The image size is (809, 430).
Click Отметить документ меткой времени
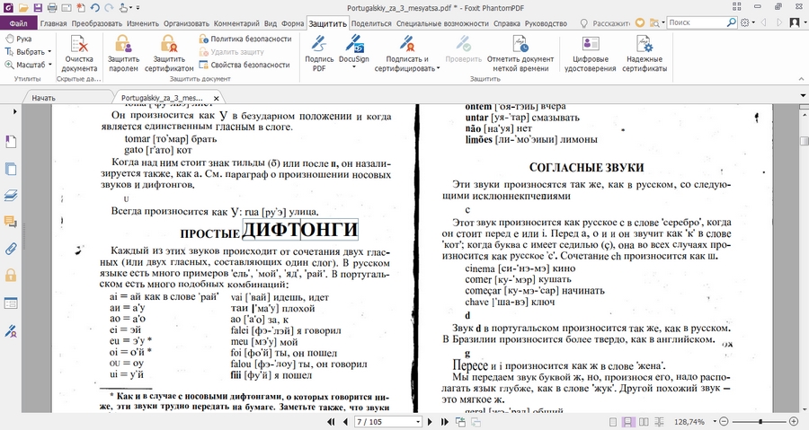520,46
